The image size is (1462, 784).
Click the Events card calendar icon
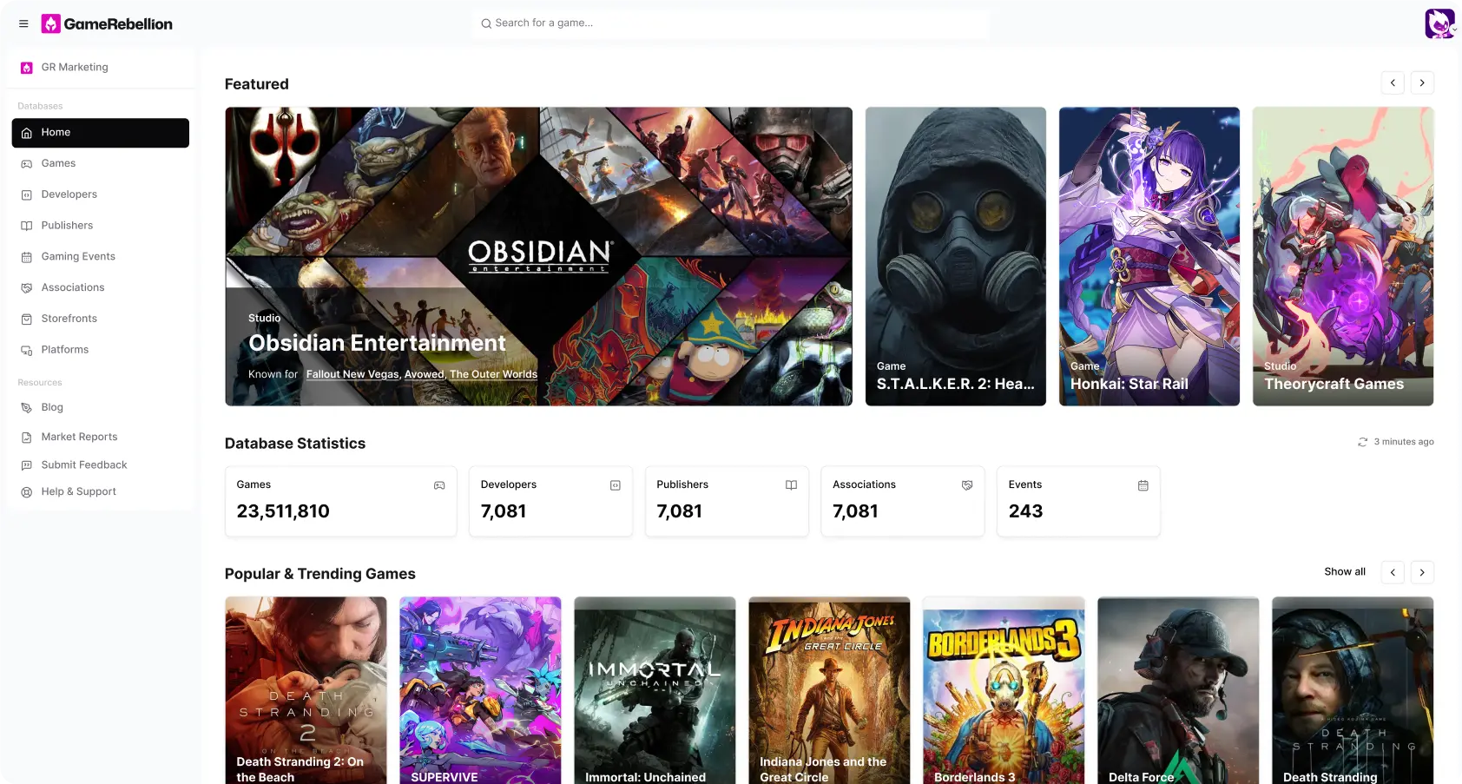tap(1143, 485)
